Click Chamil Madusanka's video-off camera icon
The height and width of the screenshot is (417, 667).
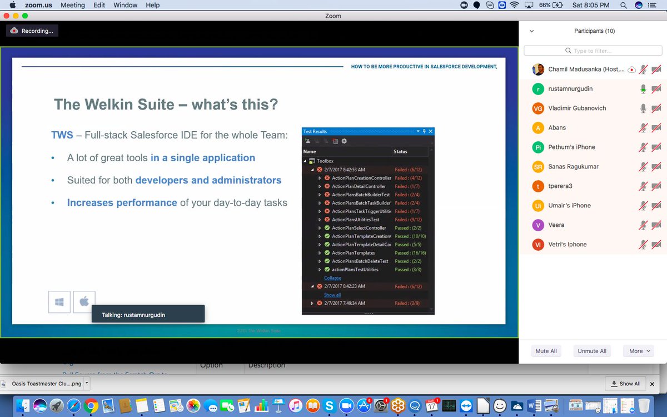pos(656,69)
